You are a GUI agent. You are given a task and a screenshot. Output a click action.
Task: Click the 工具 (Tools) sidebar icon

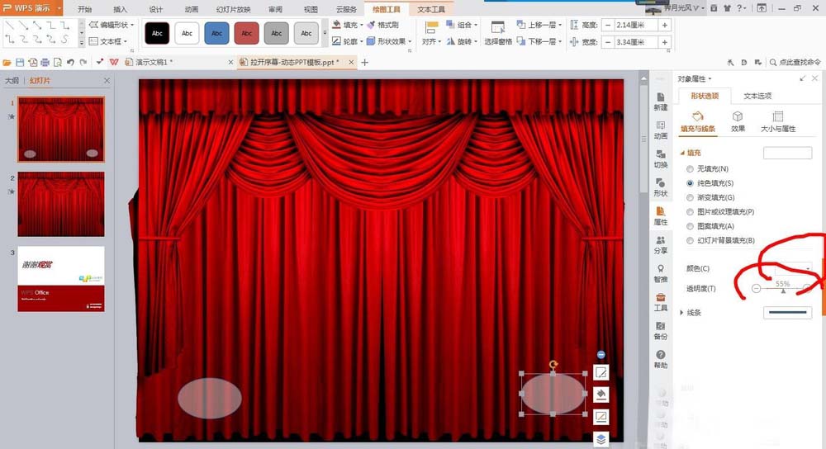(660, 301)
